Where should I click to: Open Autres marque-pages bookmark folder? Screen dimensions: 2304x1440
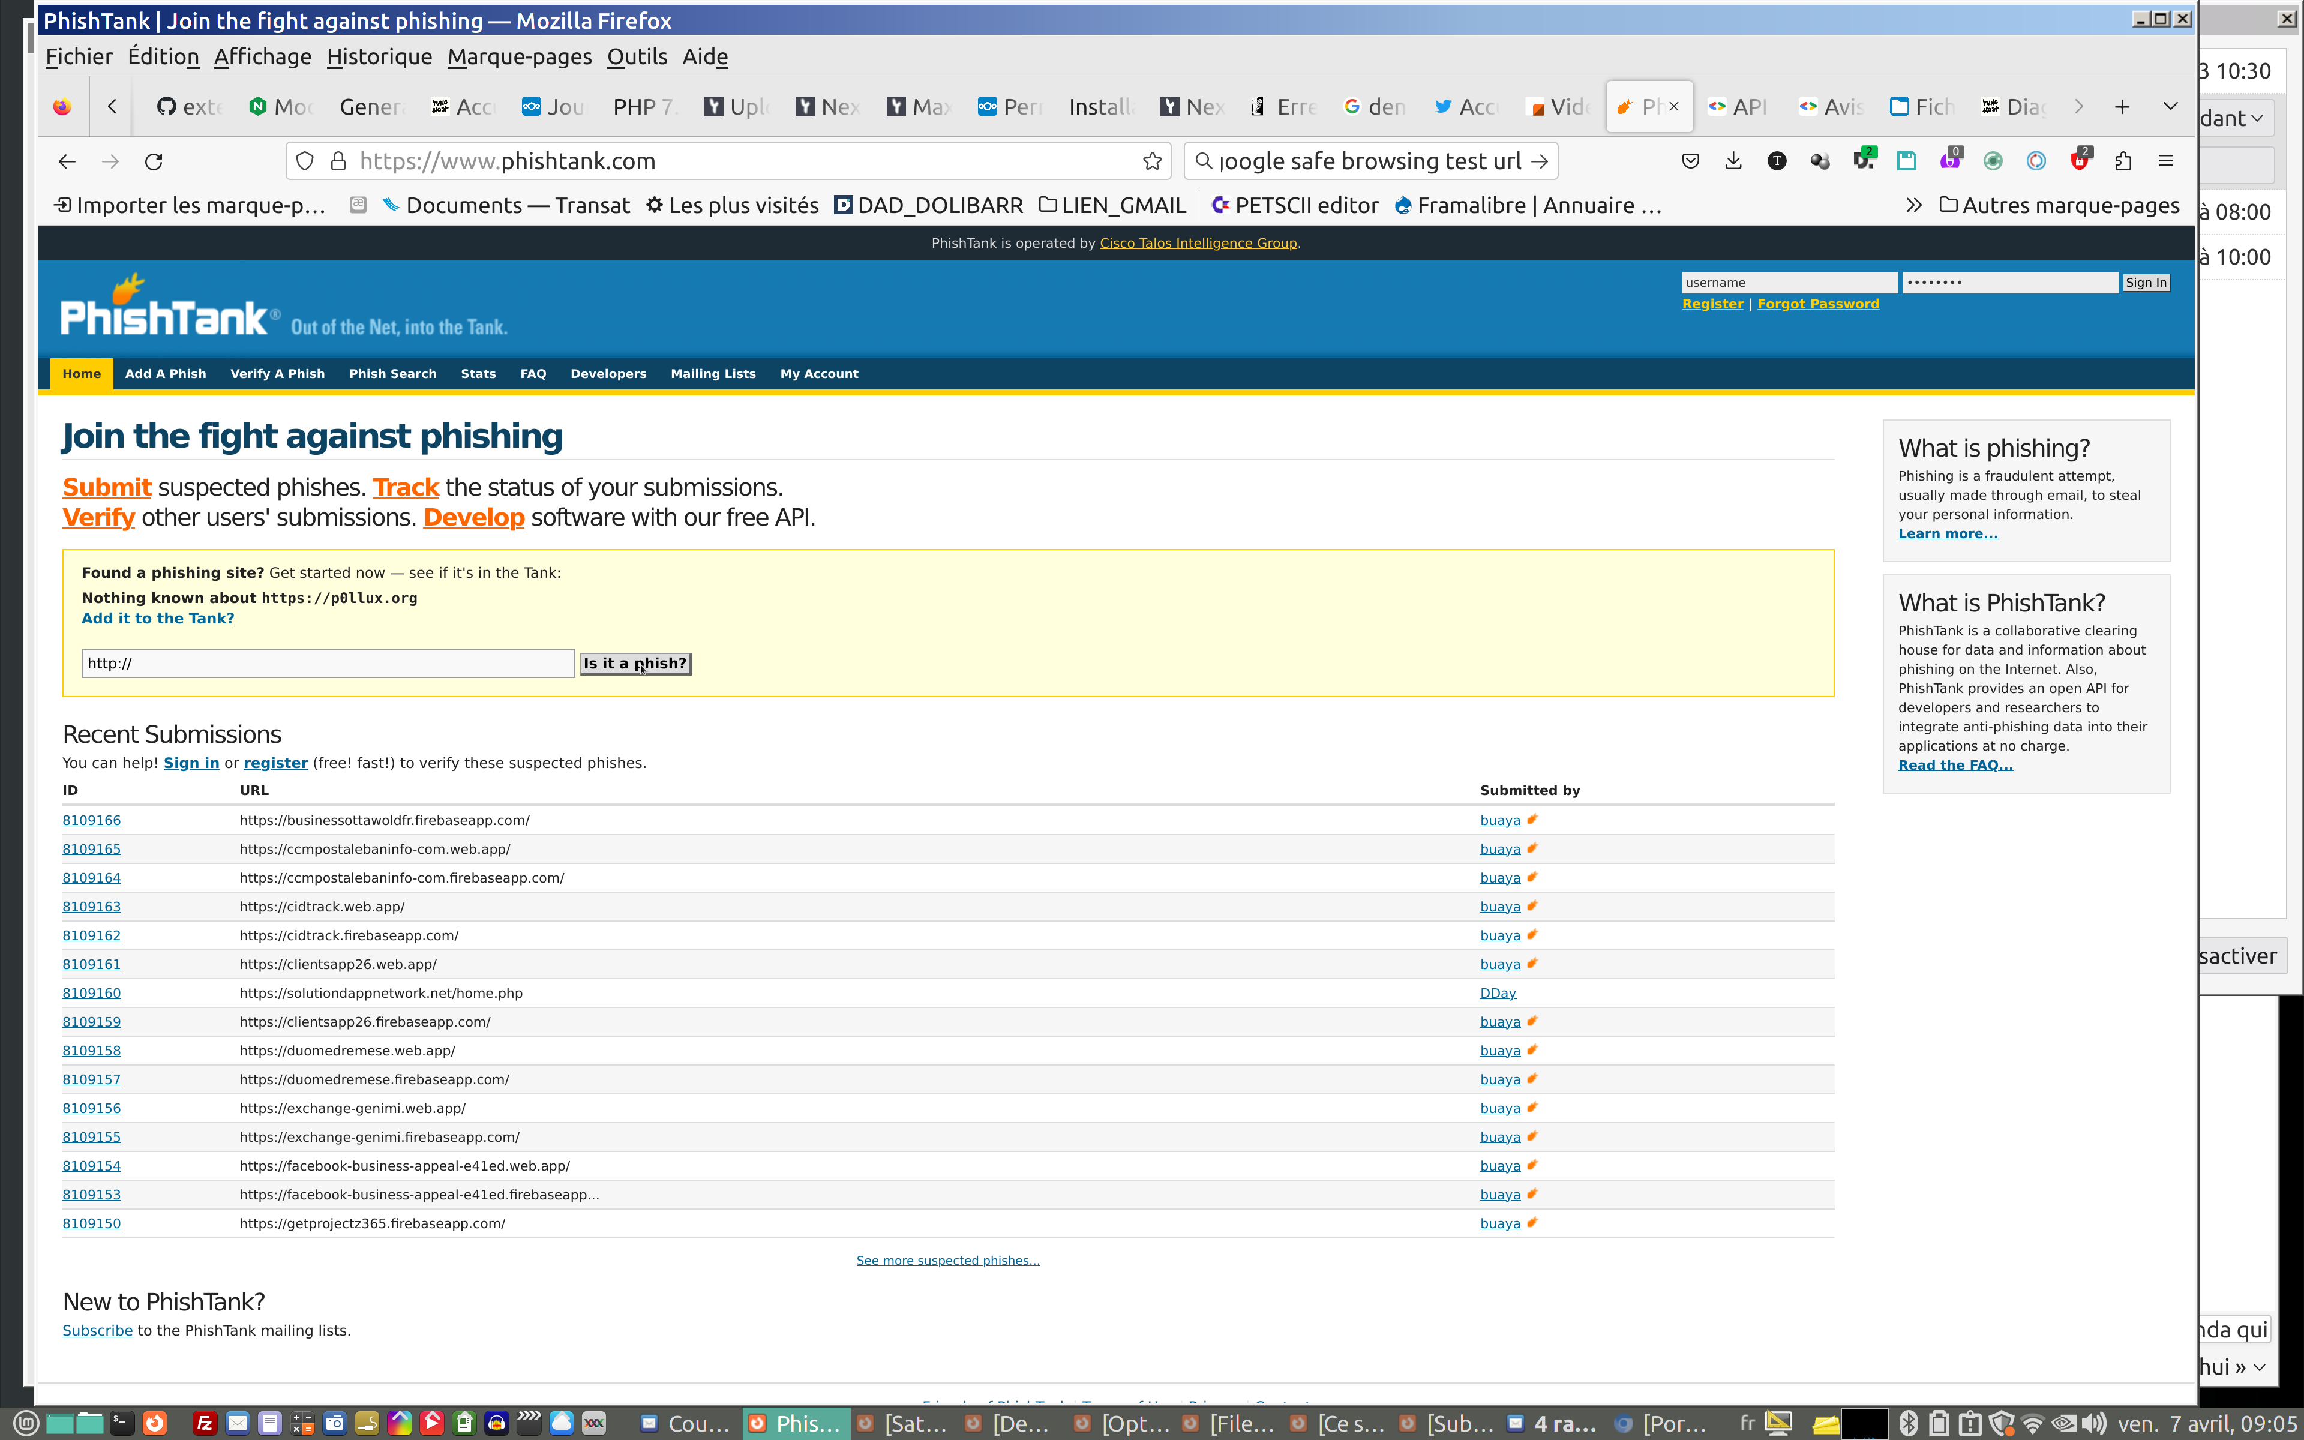(x=2059, y=205)
